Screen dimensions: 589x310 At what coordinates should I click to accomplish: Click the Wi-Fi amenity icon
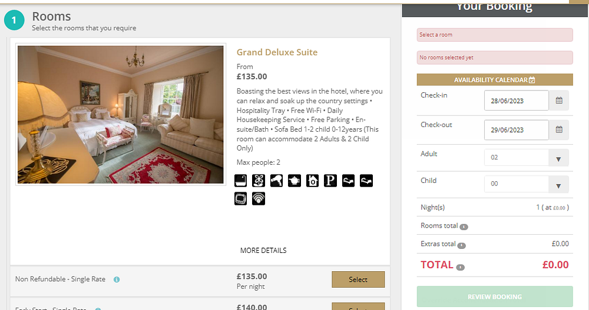(x=259, y=199)
